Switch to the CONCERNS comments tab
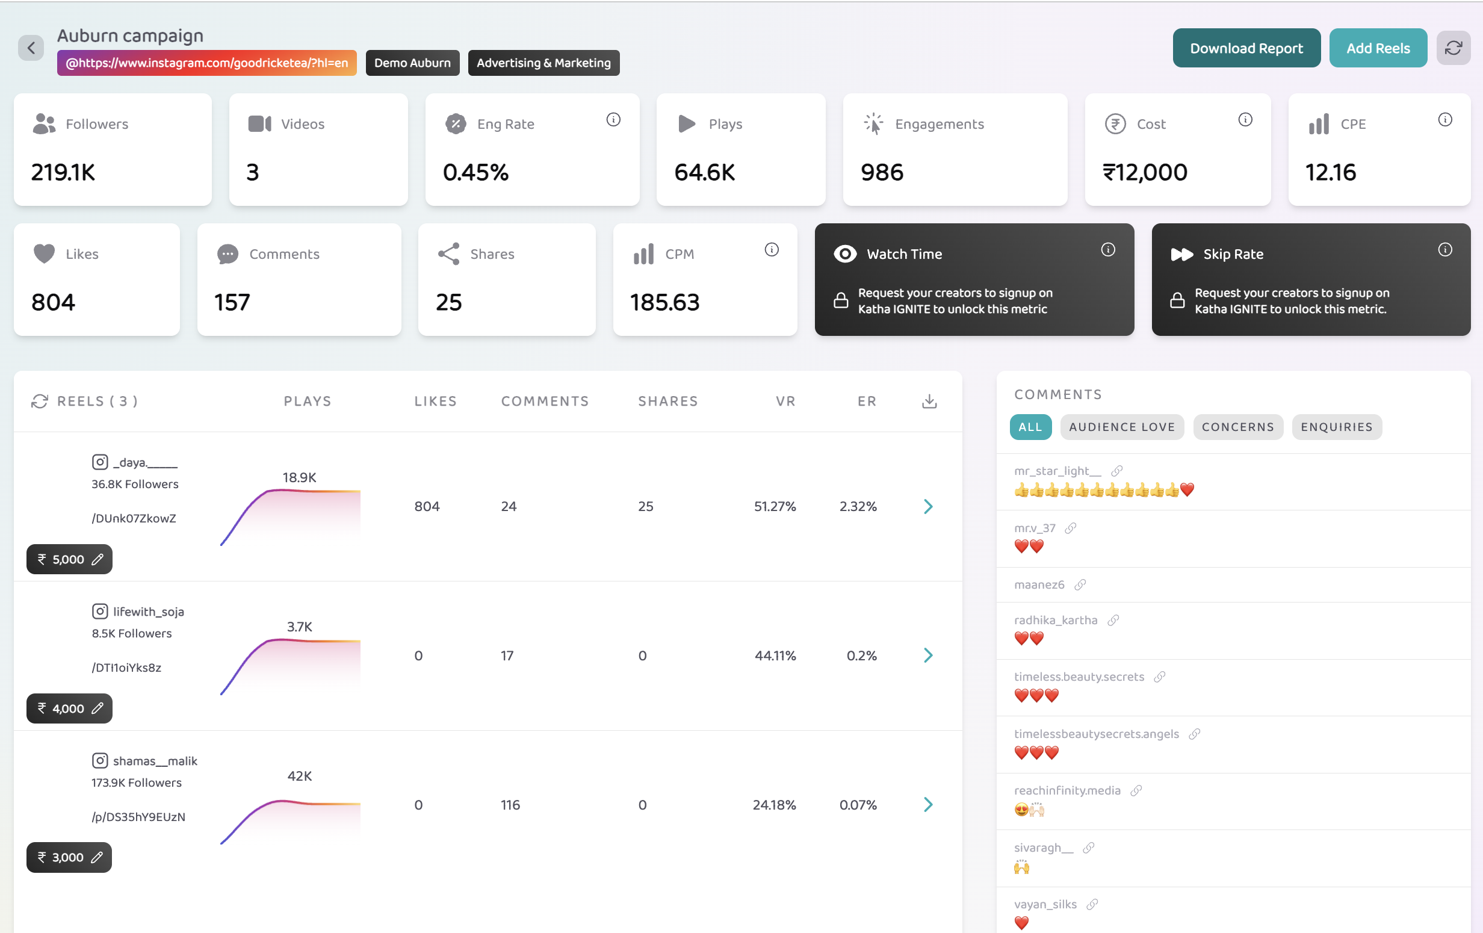Viewport: 1483px width, 933px height. point(1237,427)
